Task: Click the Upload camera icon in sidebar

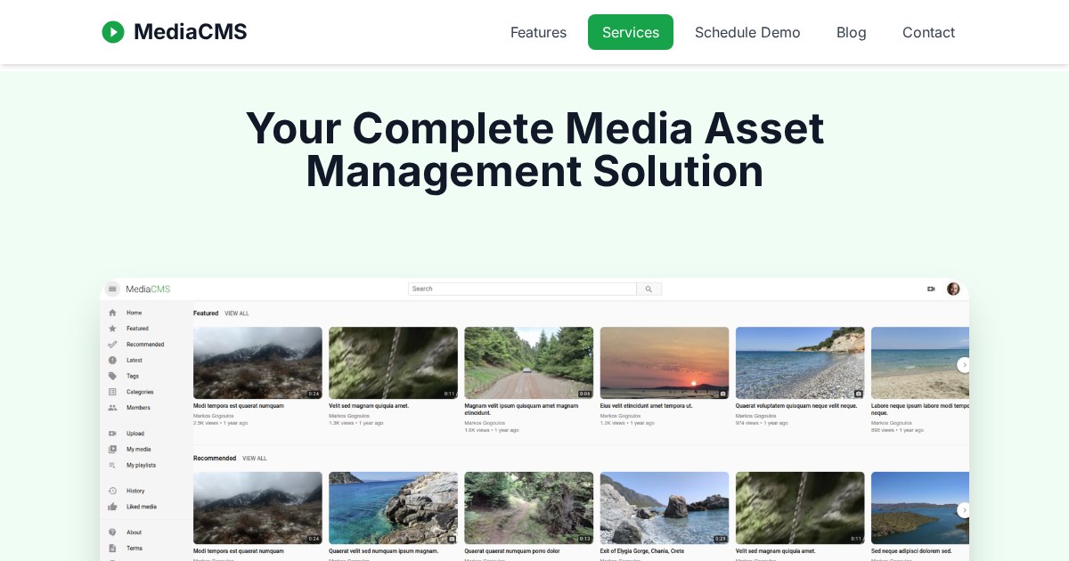Action: point(112,434)
